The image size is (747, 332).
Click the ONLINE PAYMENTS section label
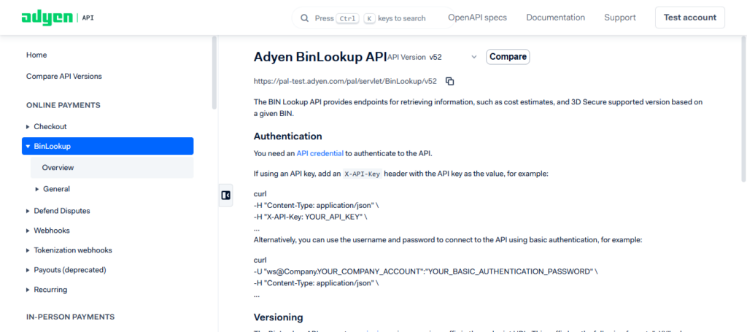[63, 105]
